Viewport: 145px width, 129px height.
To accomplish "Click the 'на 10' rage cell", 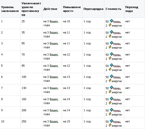I will point(67,21).
